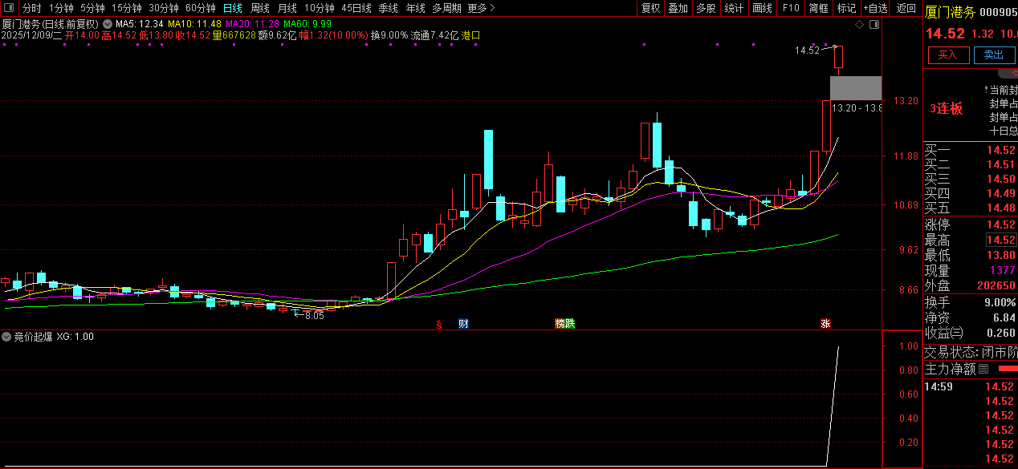Click the 财 financial event marker
The image size is (1018, 469).
[463, 324]
